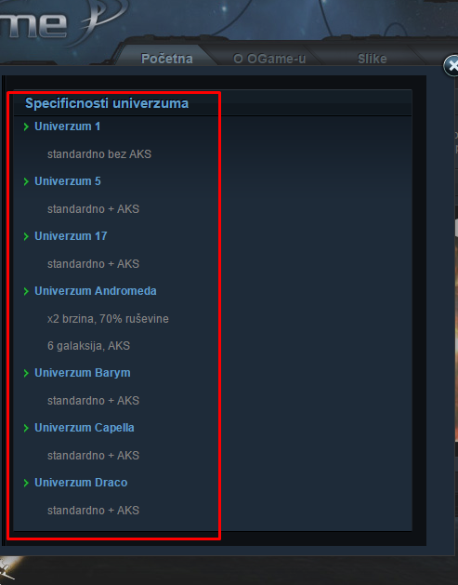
Task: Choose the Univerzum Capella link
Action: point(85,428)
